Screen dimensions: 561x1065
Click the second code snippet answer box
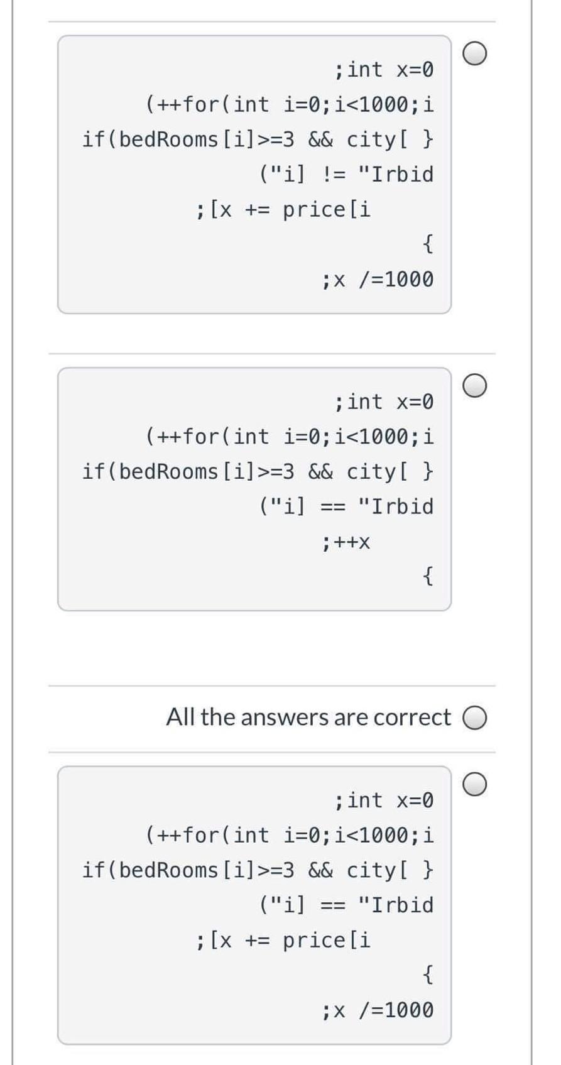point(254,490)
